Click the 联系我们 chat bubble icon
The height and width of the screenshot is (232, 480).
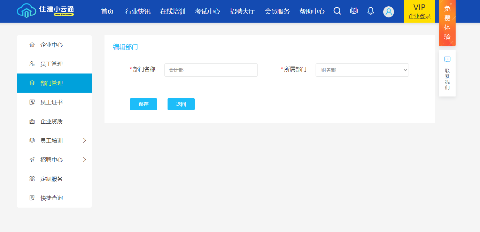point(447,60)
